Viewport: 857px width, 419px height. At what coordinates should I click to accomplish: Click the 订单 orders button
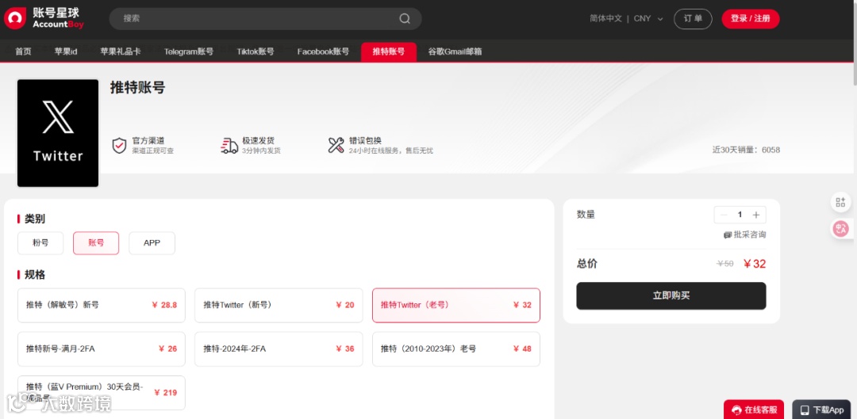pyautogui.click(x=693, y=18)
